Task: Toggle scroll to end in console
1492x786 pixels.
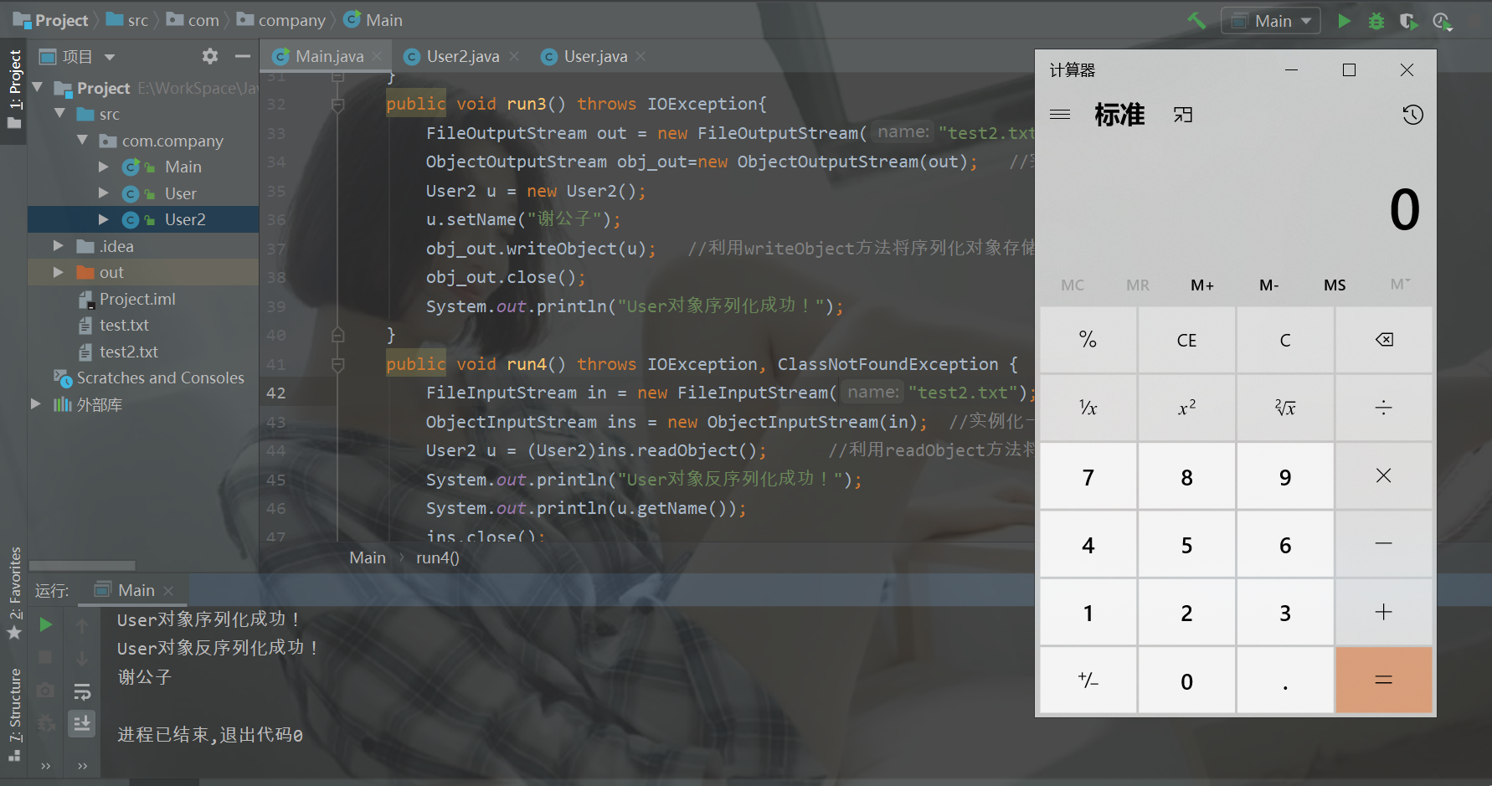Action: [82, 723]
